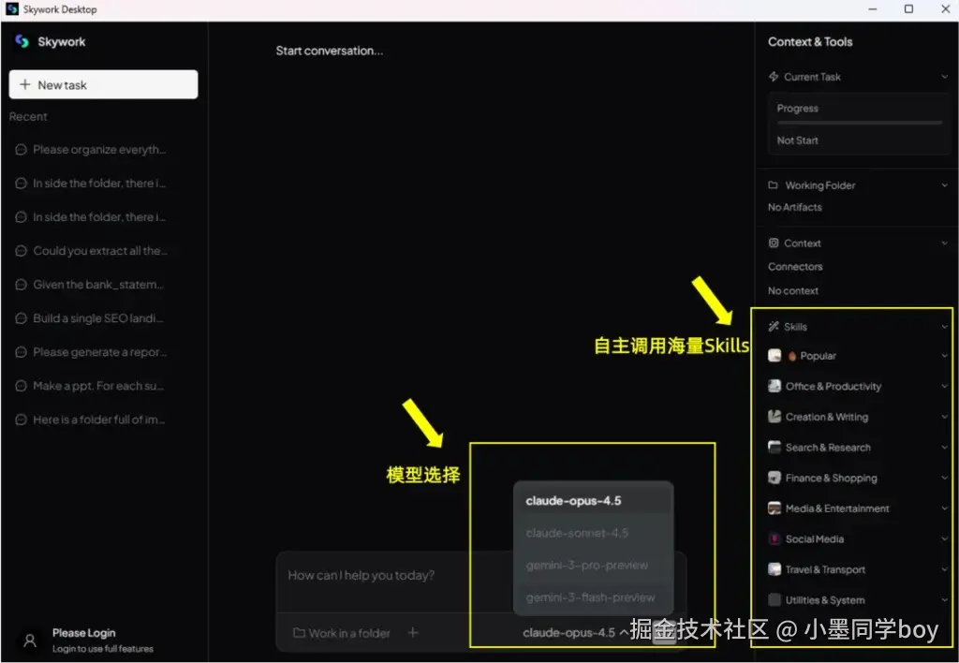Click the Social Media category icon
This screenshot has height=663, width=959.
pos(775,538)
